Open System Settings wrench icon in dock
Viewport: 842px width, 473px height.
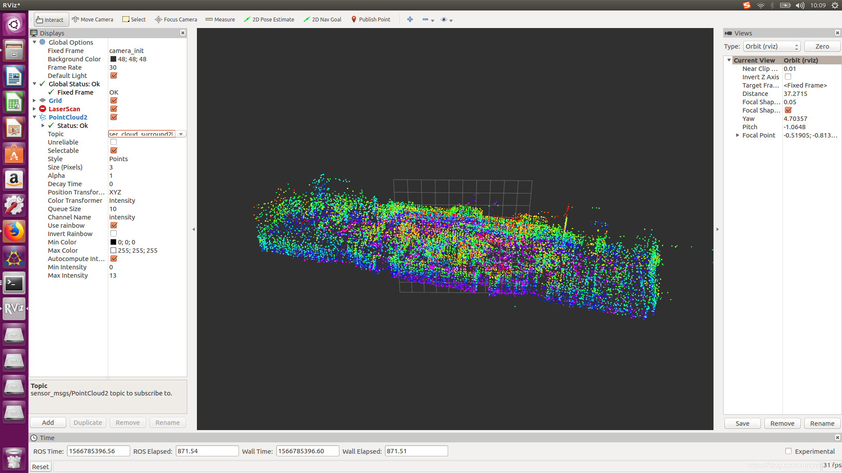(14, 205)
